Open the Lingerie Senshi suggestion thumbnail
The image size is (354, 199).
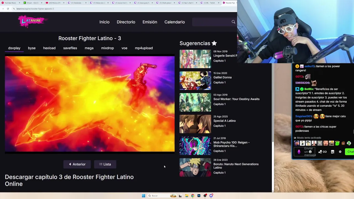(x=195, y=59)
